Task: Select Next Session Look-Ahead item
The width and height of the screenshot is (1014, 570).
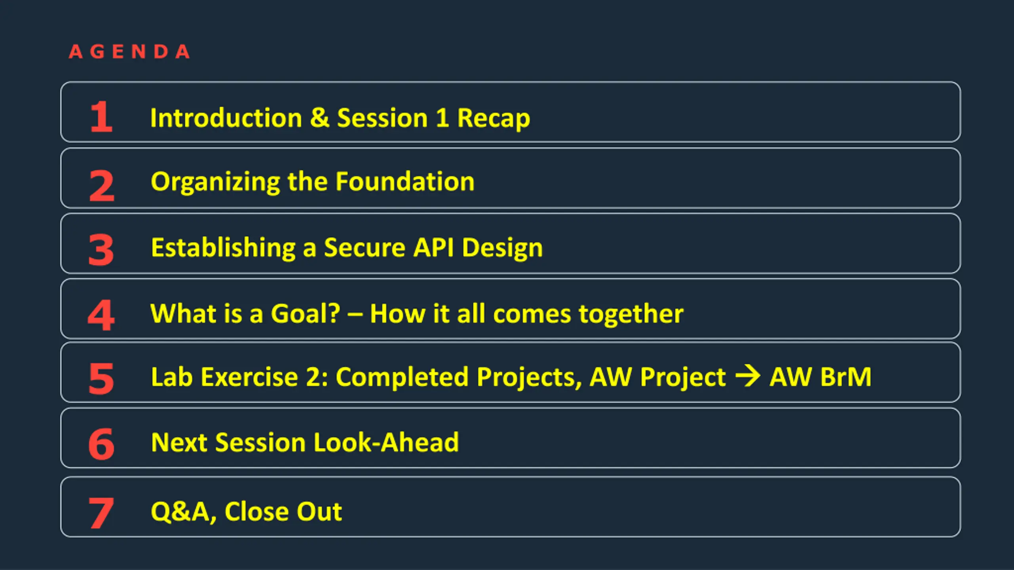Action: (305, 442)
